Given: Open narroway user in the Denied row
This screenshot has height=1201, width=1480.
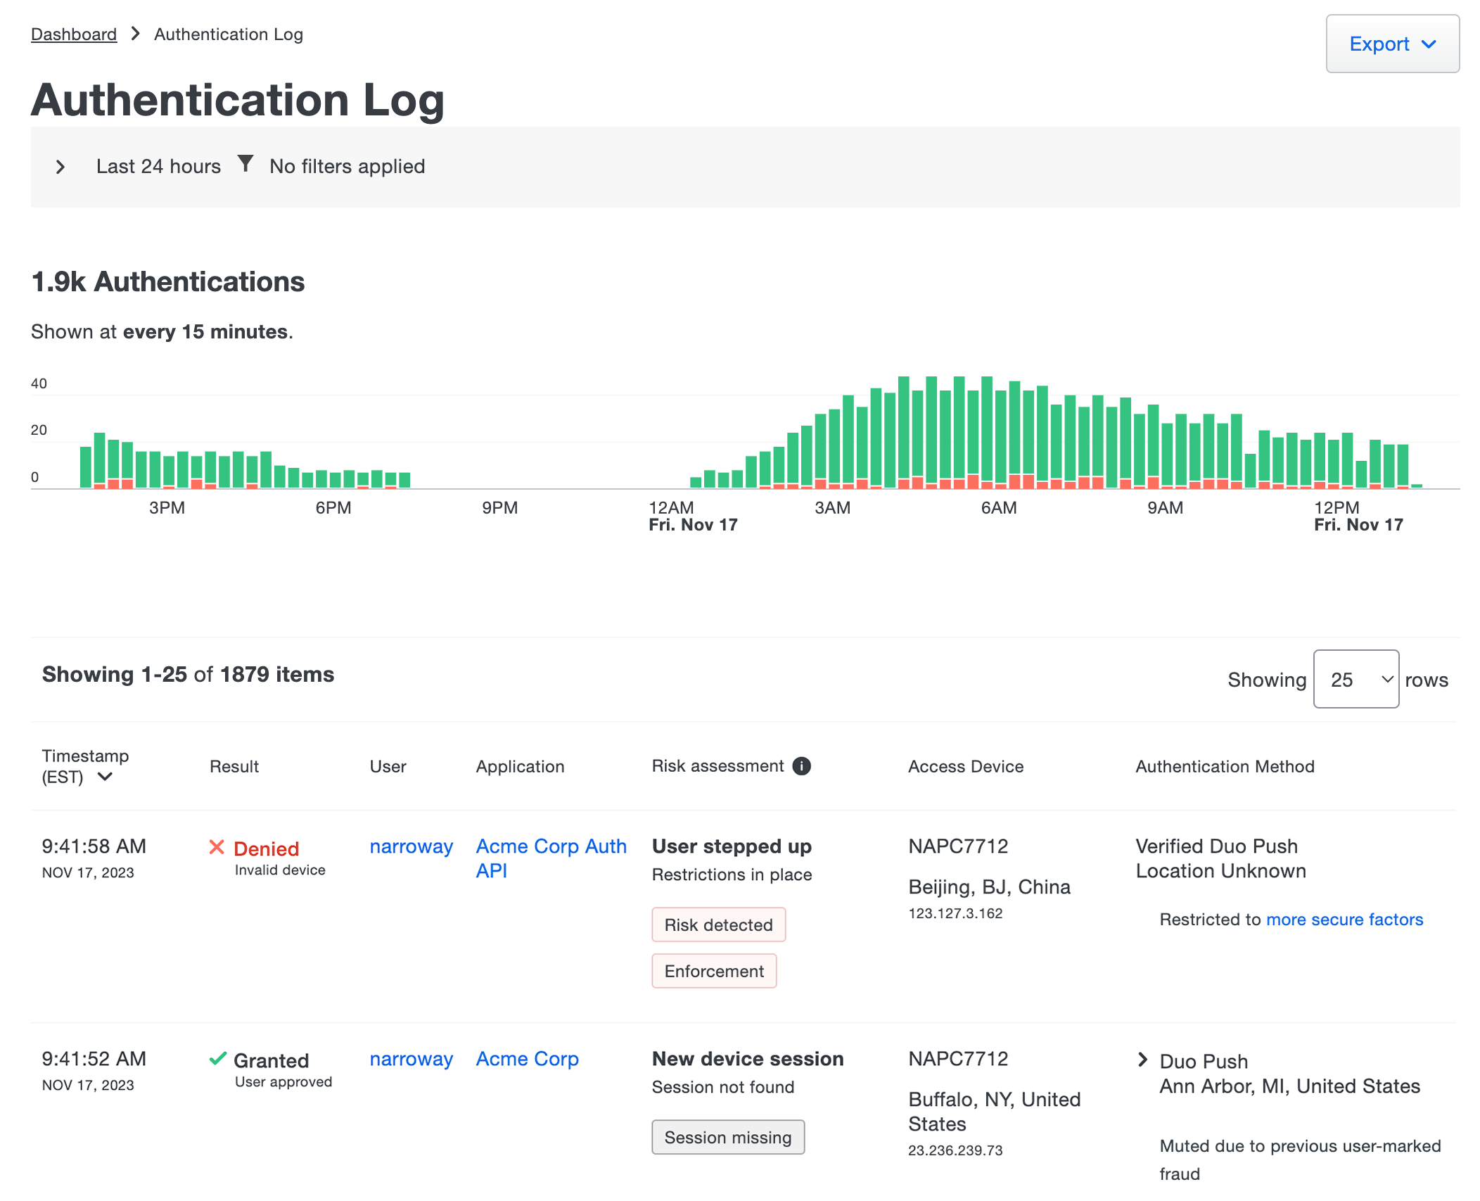Looking at the screenshot, I should tap(412, 846).
